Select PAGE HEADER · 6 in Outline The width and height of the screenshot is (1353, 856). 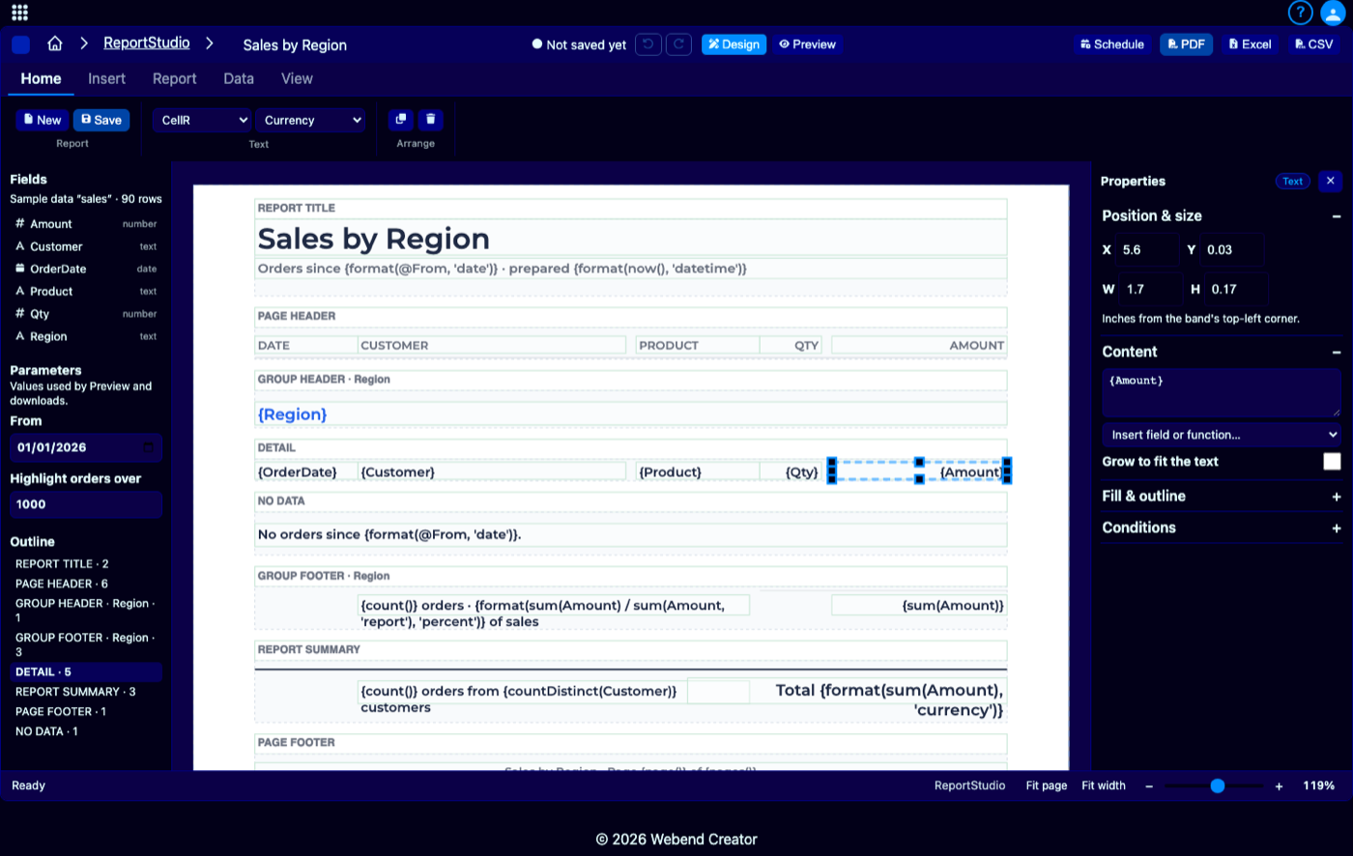pyautogui.click(x=85, y=585)
